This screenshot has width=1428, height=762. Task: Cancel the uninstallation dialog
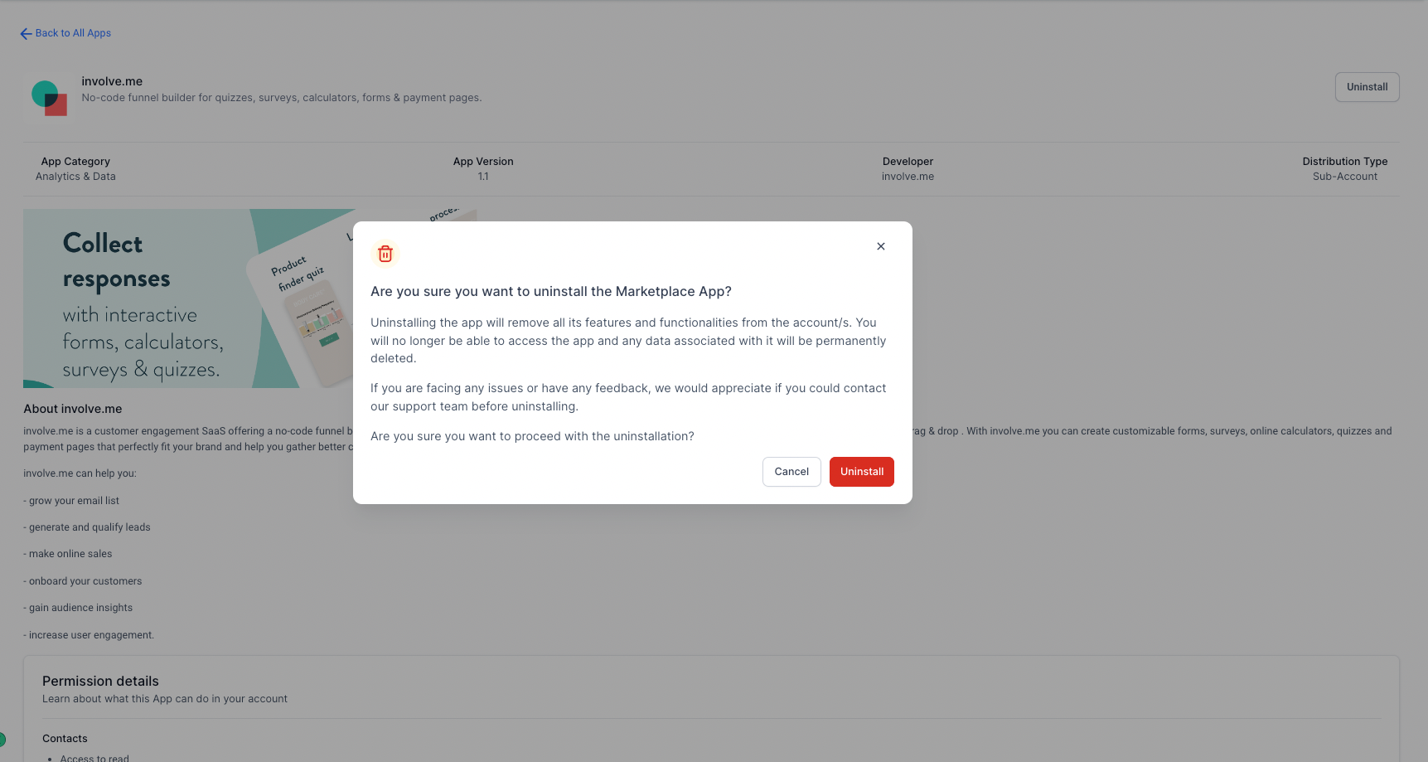[x=791, y=472]
